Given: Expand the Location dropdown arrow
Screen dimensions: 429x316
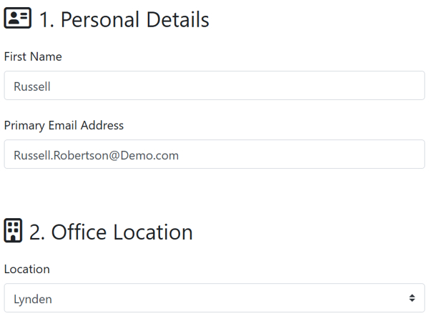Looking at the screenshot, I should [412, 298].
